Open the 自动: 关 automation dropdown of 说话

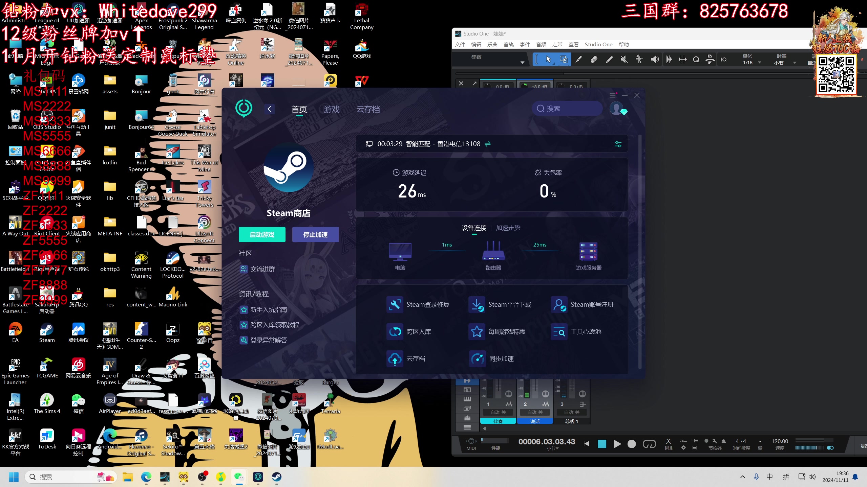click(x=535, y=412)
